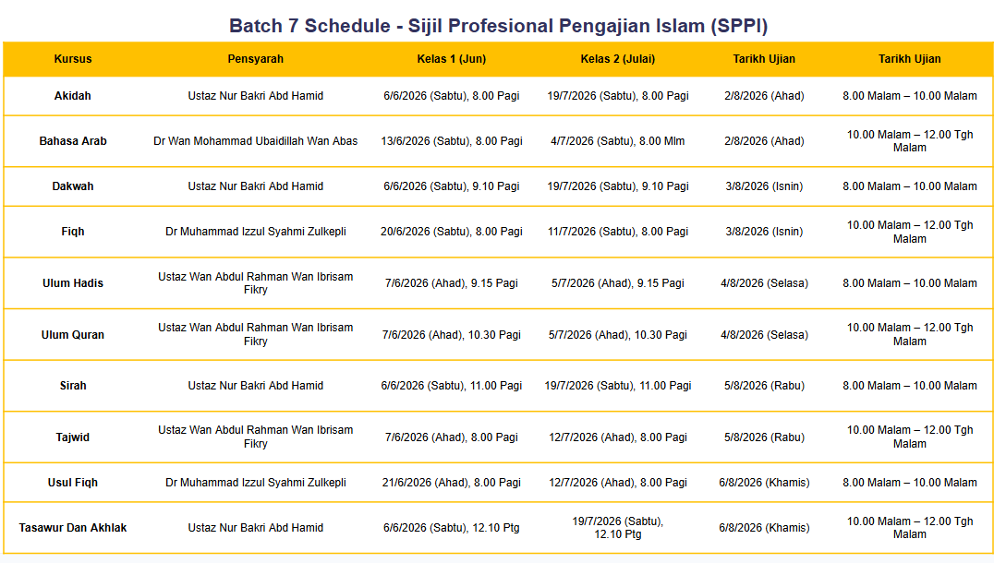Select the Ulum Hadis course name
The image size is (994, 563).
click(x=73, y=283)
